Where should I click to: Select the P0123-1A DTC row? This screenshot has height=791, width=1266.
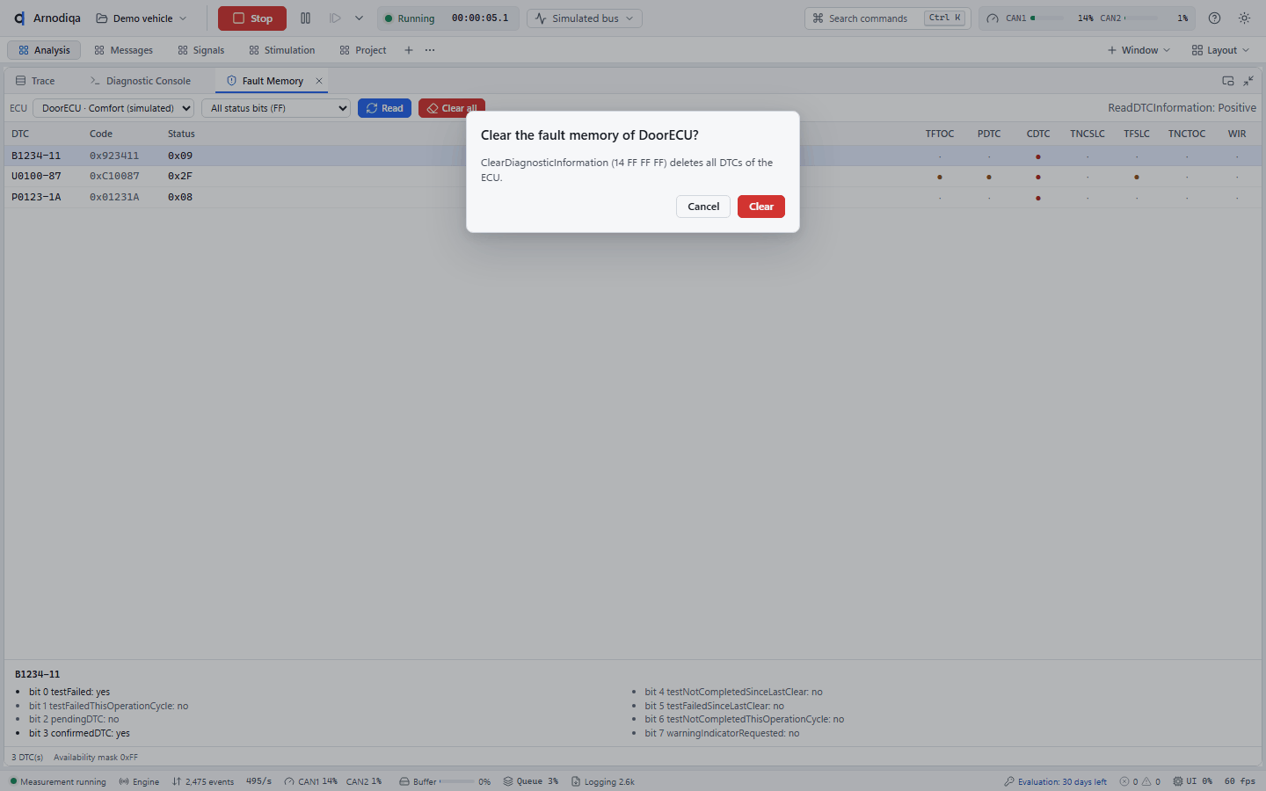(x=633, y=198)
